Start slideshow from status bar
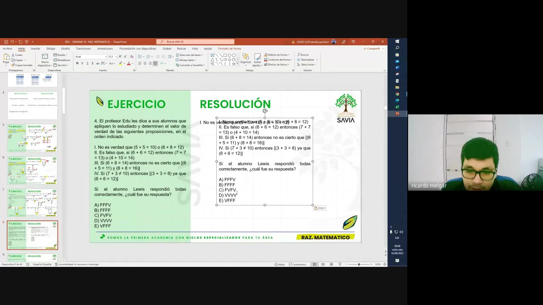The width and height of the screenshot is (543, 305). (340, 264)
